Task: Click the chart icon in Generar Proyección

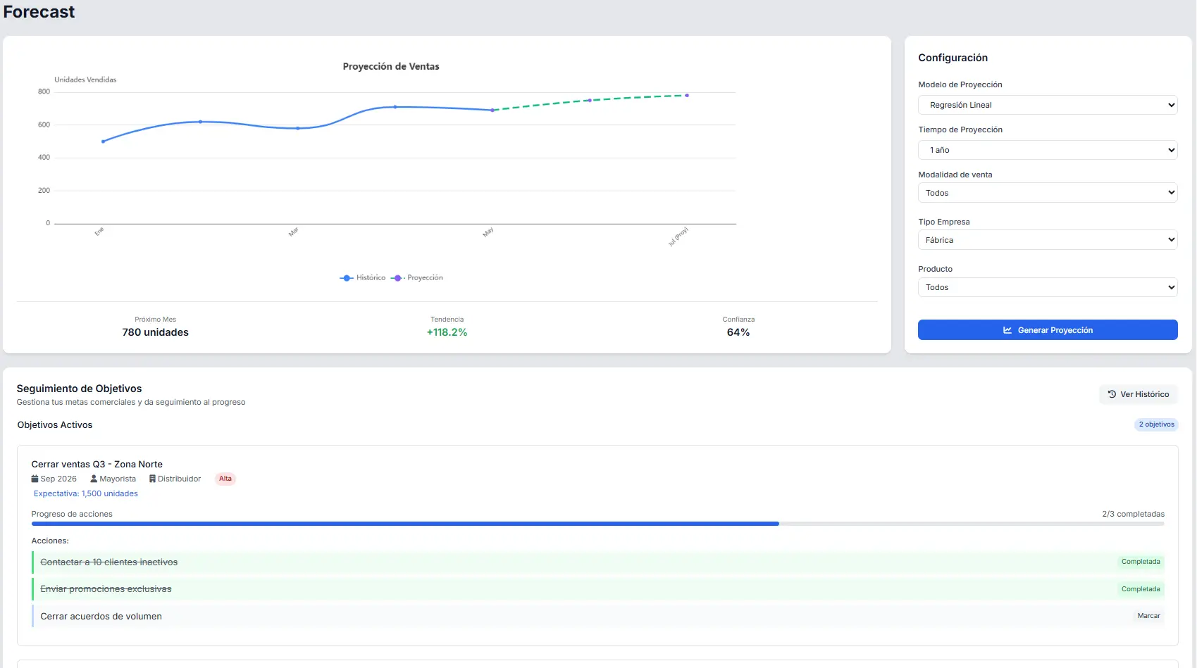Action: 1007,330
